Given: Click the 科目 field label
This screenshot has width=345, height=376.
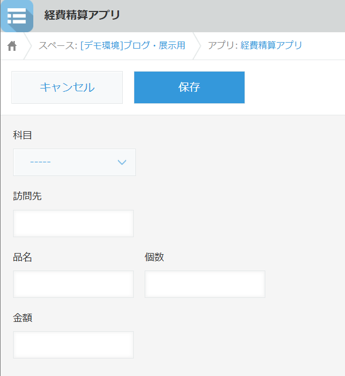Looking at the screenshot, I should (x=22, y=135).
